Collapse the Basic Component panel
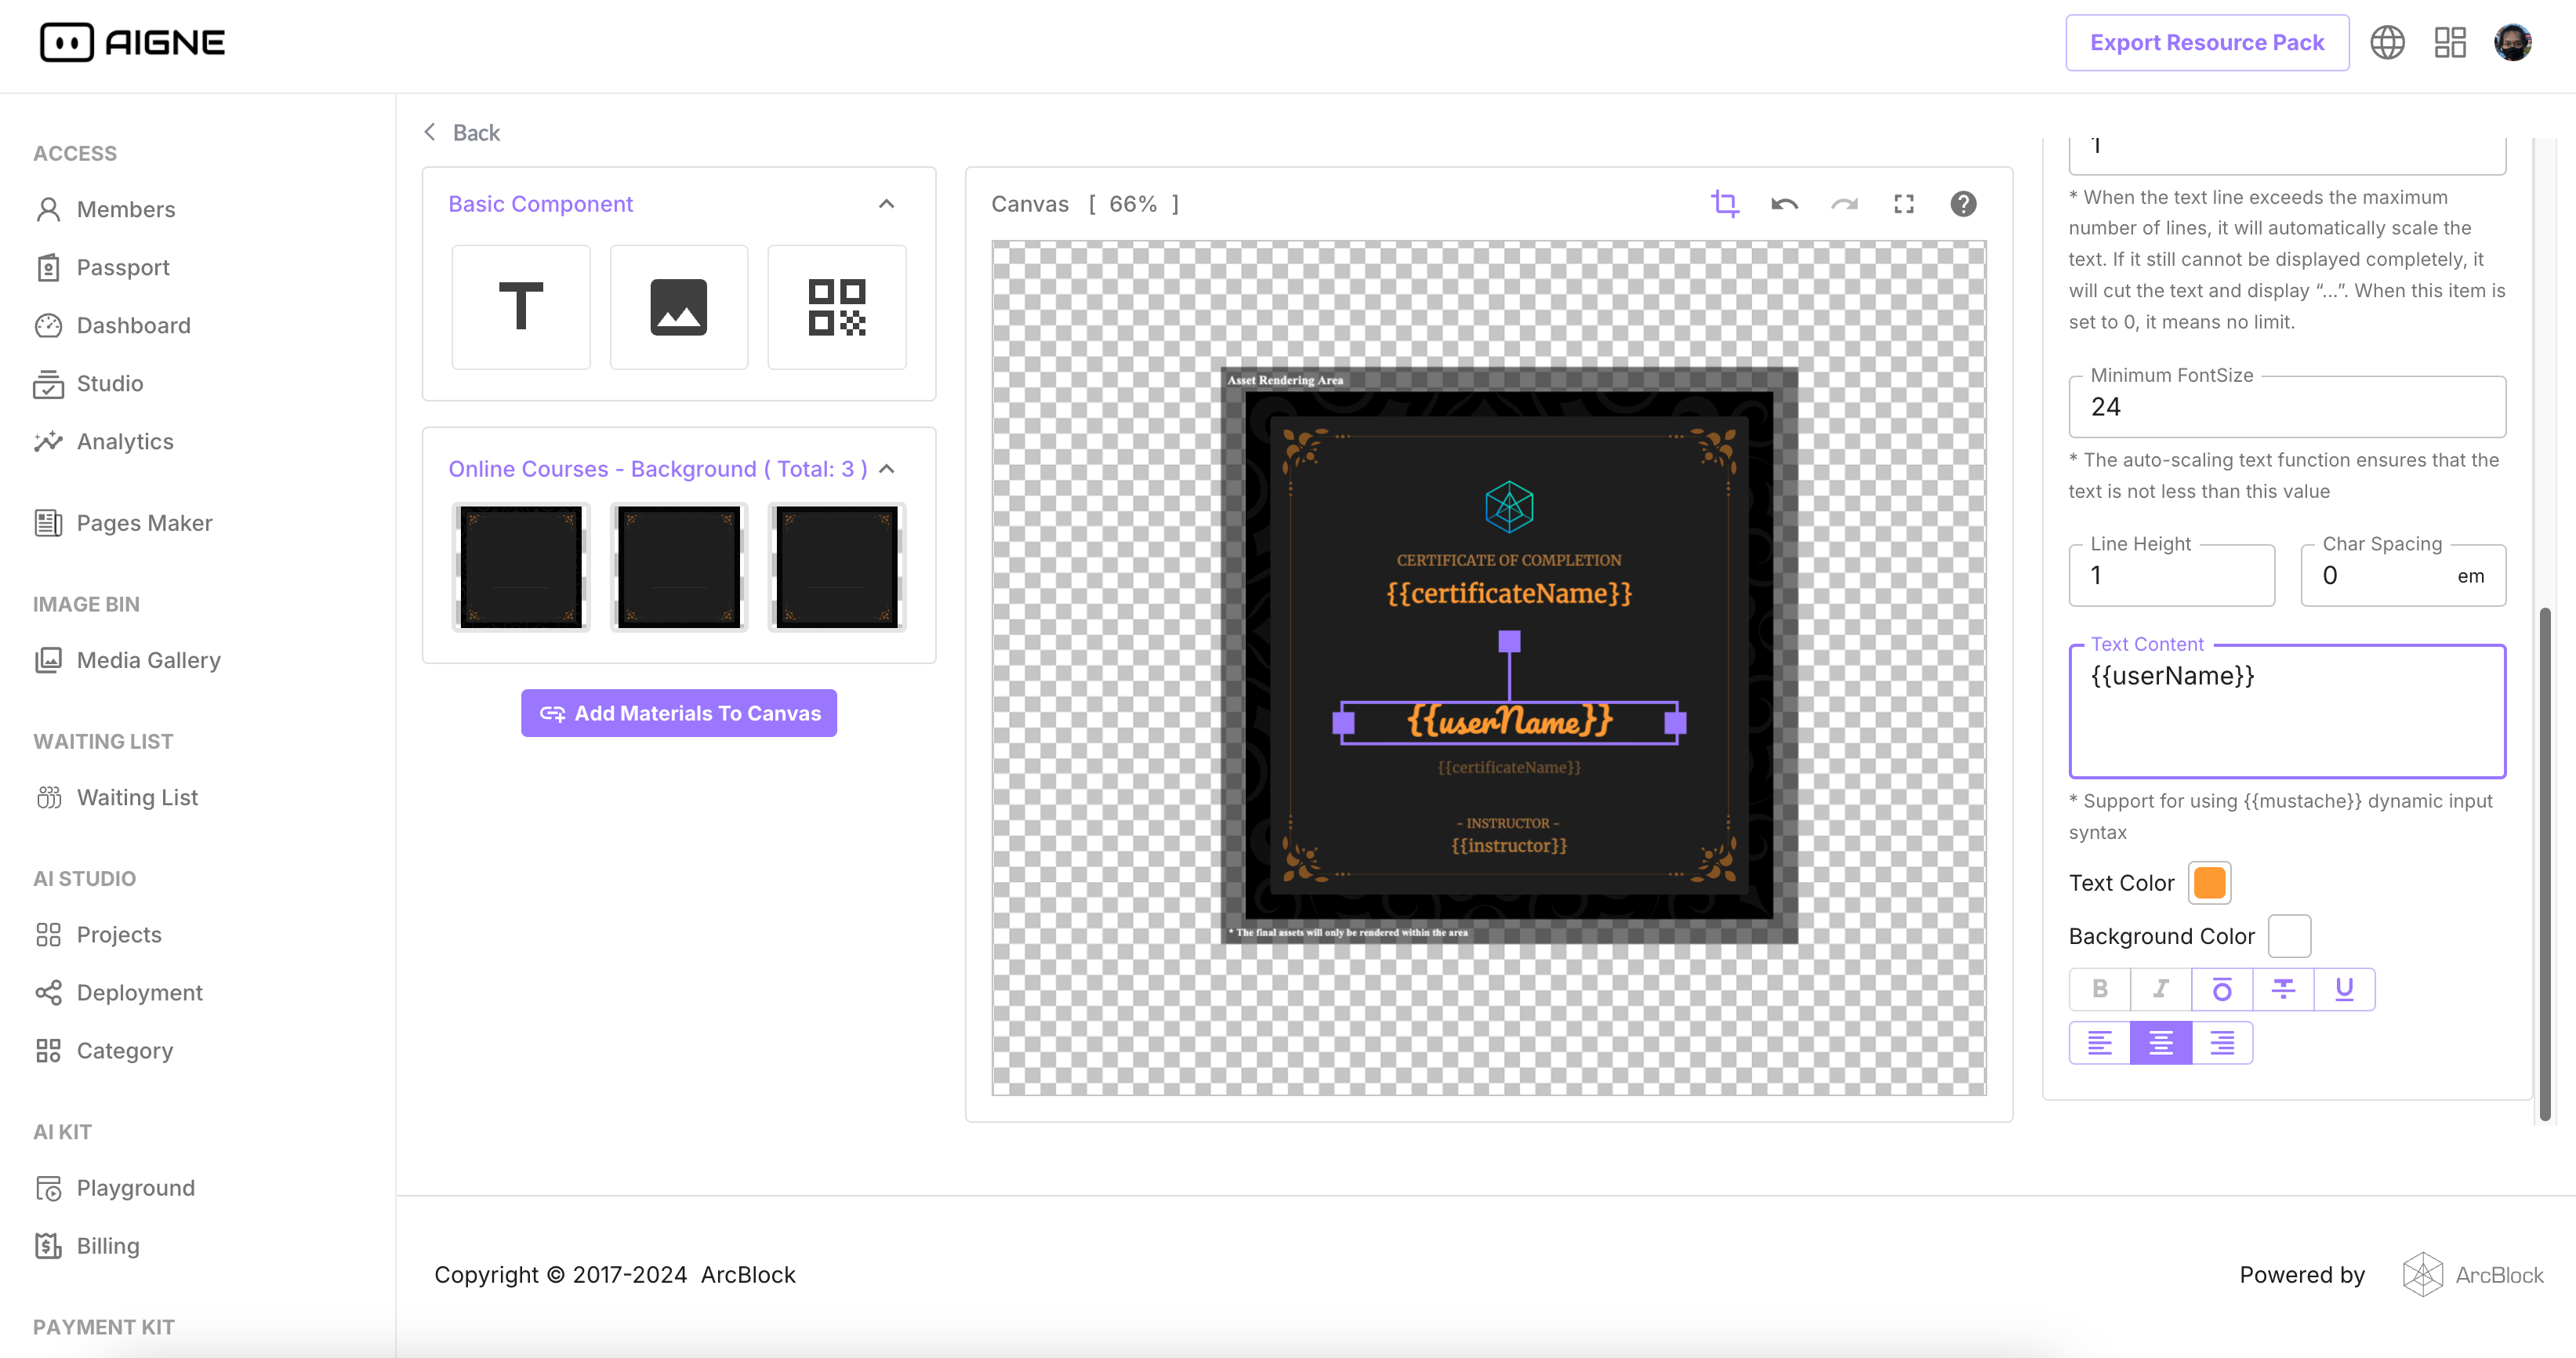 tap(886, 204)
